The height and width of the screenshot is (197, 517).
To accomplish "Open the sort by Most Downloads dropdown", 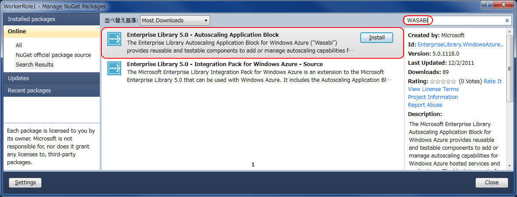I will pos(175,21).
